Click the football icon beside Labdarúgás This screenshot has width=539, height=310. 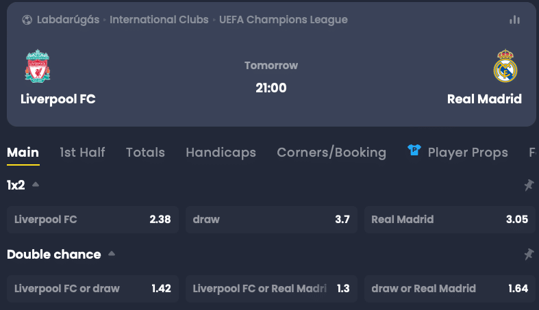(27, 20)
